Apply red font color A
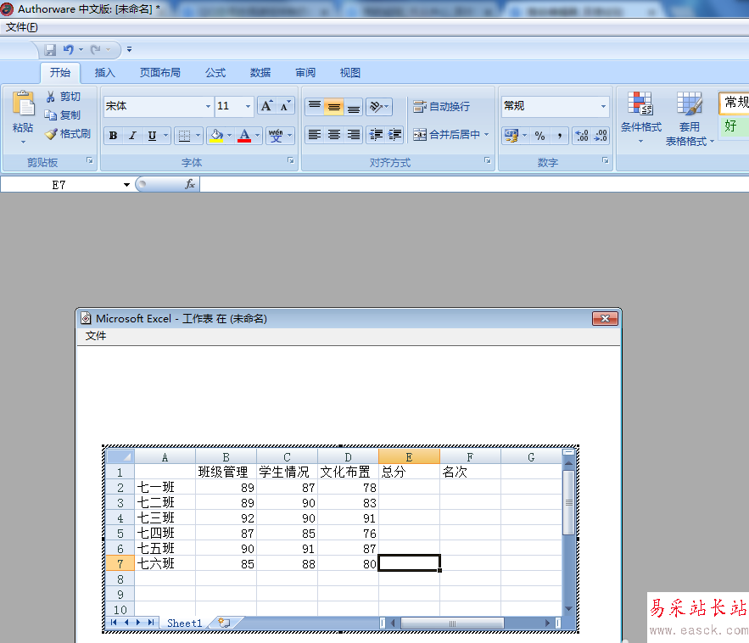This screenshot has width=749, height=643. point(244,136)
